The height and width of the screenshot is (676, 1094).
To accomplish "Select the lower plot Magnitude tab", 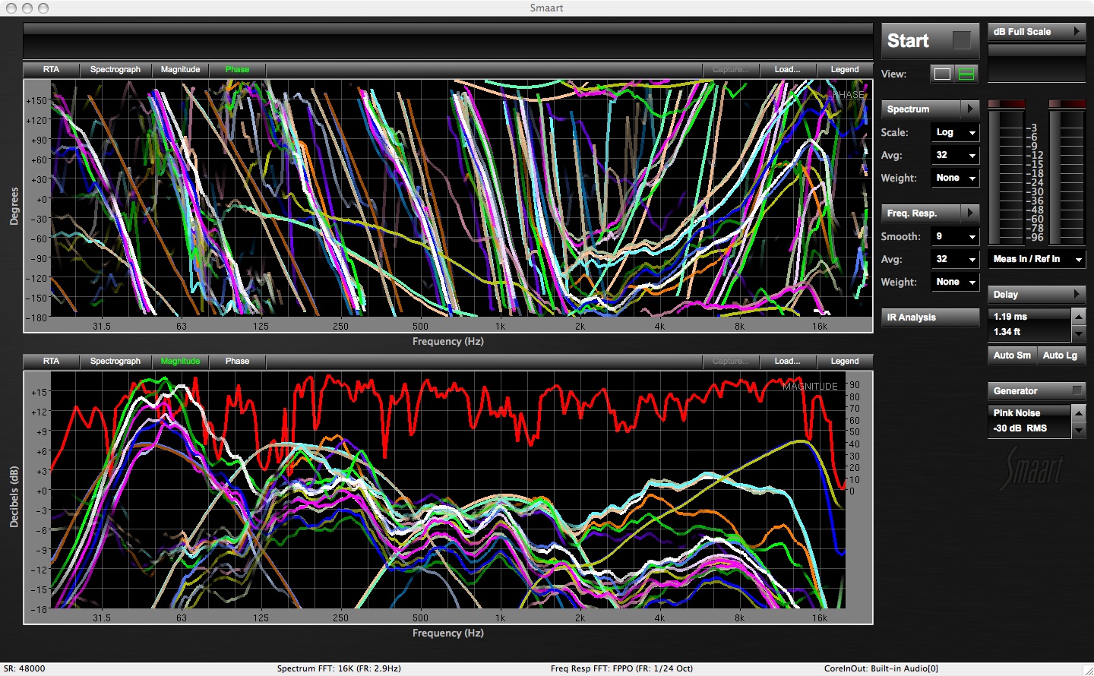I will pos(180,361).
